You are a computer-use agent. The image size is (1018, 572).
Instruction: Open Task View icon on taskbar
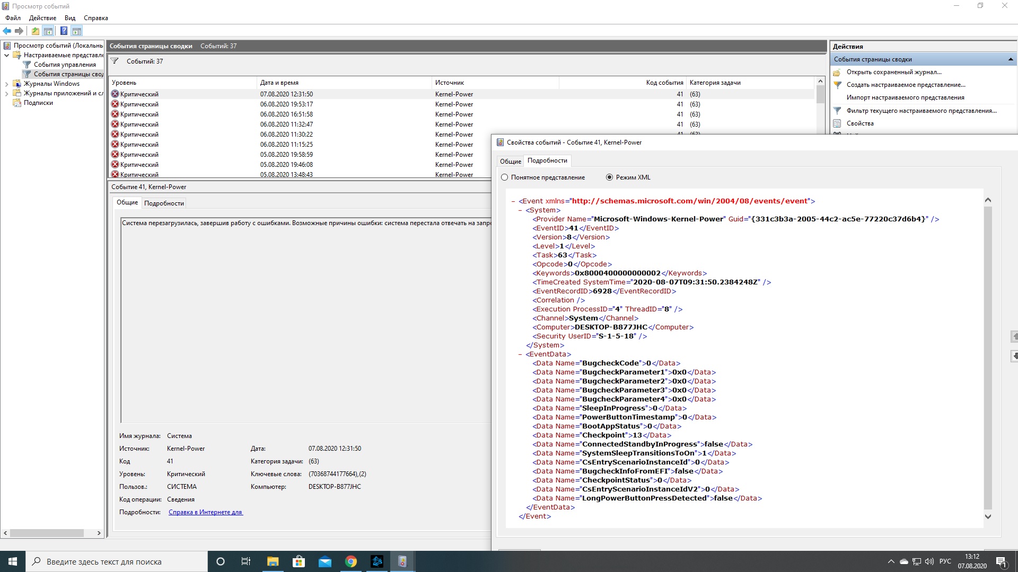(246, 561)
